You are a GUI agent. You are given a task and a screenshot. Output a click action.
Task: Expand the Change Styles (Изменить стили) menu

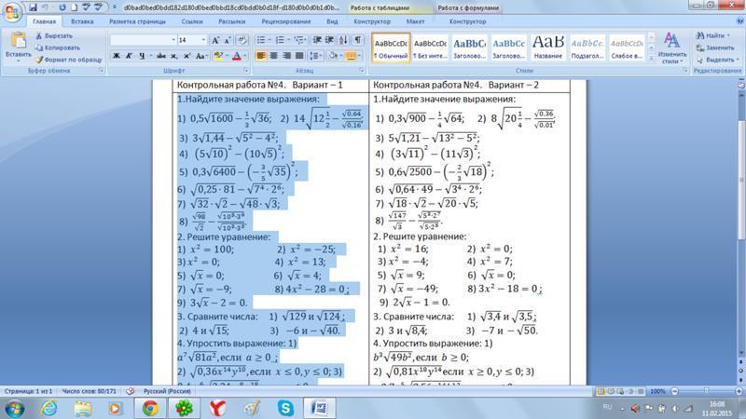coord(671,48)
